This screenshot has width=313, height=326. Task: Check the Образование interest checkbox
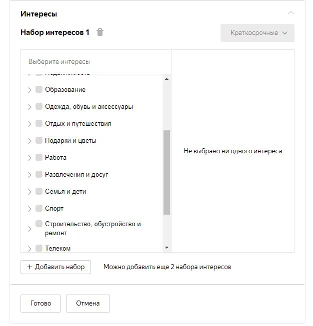[x=39, y=90]
